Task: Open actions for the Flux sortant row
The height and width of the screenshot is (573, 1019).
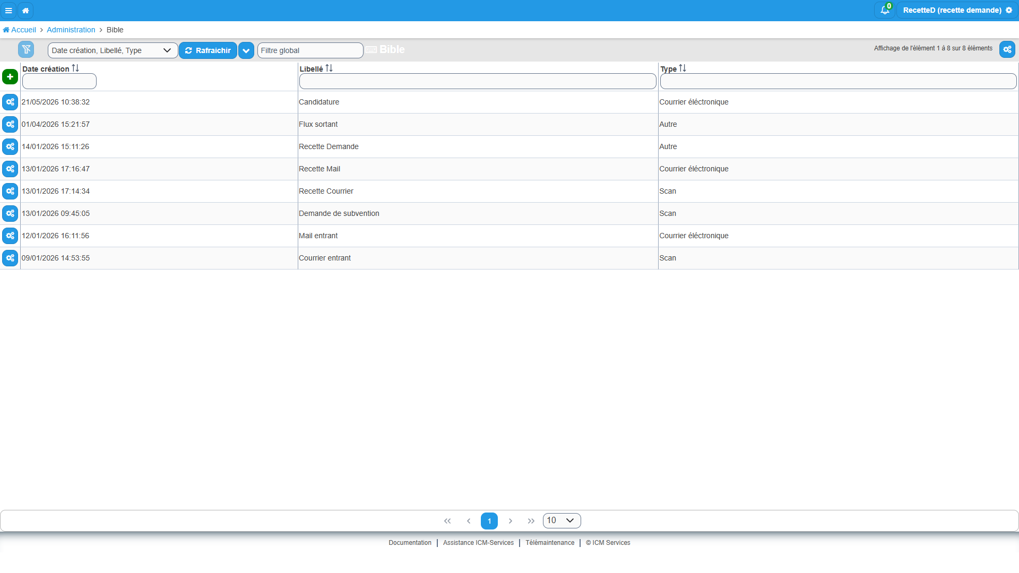Action: click(10, 124)
